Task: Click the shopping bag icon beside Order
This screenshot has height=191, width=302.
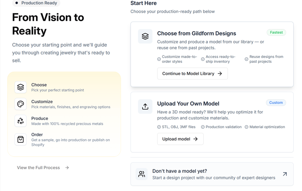Action: (21, 139)
